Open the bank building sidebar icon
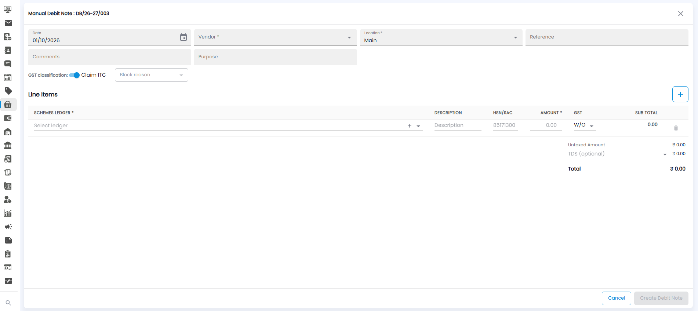 8,145
